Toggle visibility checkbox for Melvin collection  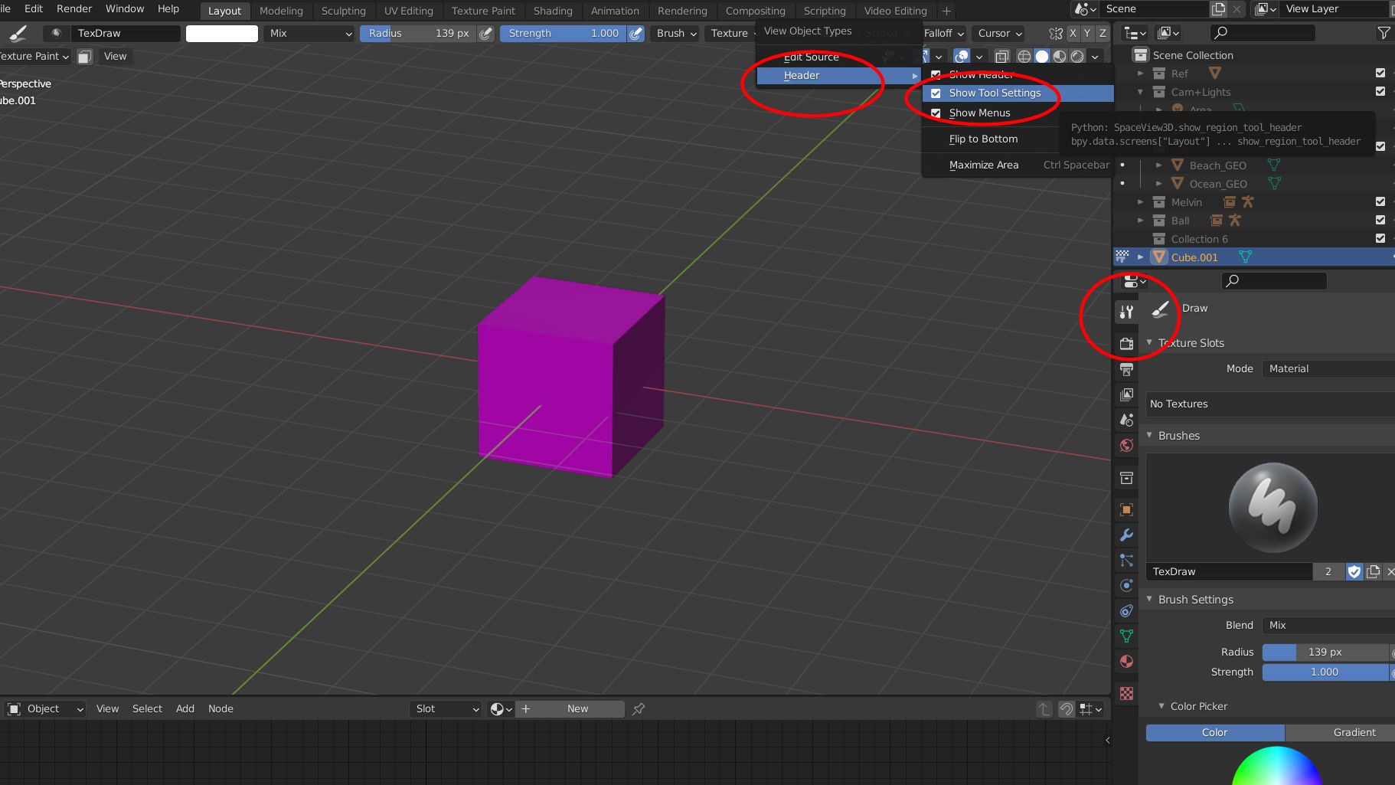pyautogui.click(x=1380, y=202)
